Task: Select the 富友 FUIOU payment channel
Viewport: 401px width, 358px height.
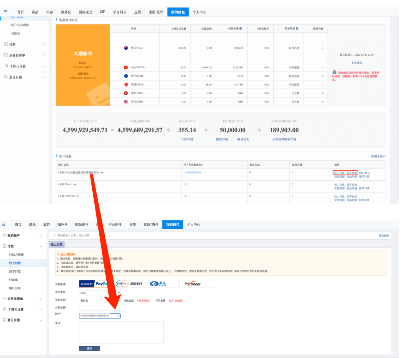Action: point(163,284)
